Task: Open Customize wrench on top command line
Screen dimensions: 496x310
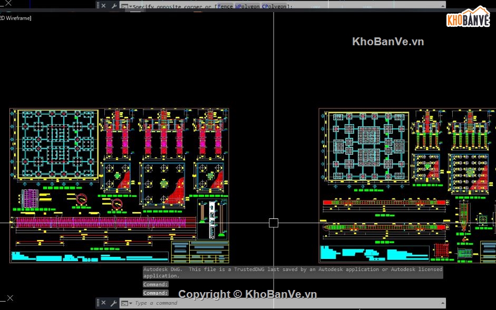Action: pos(113,6)
